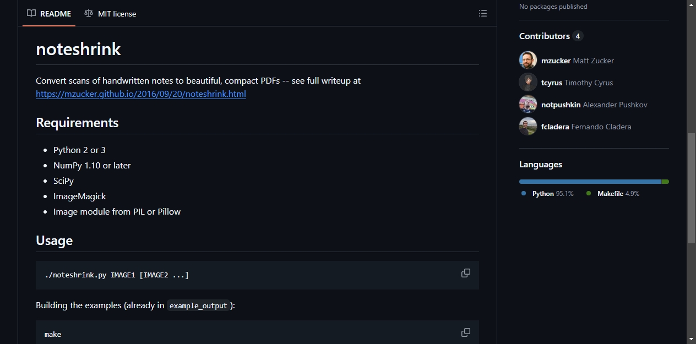Viewport: 696px width, 344px height.
Task: Click the 'ImageMagick' list item
Action: (80, 196)
